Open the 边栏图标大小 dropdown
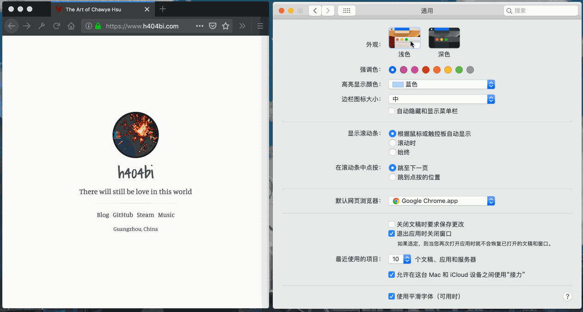The width and height of the screenshot is (583, 312). point(442,99)
